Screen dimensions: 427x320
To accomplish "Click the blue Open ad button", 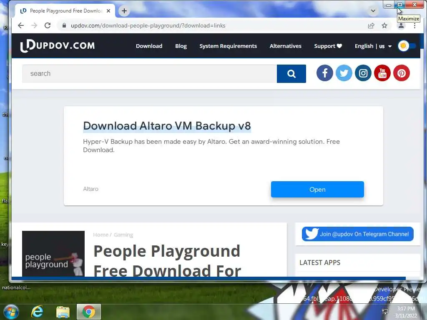I will coord(317,190).
